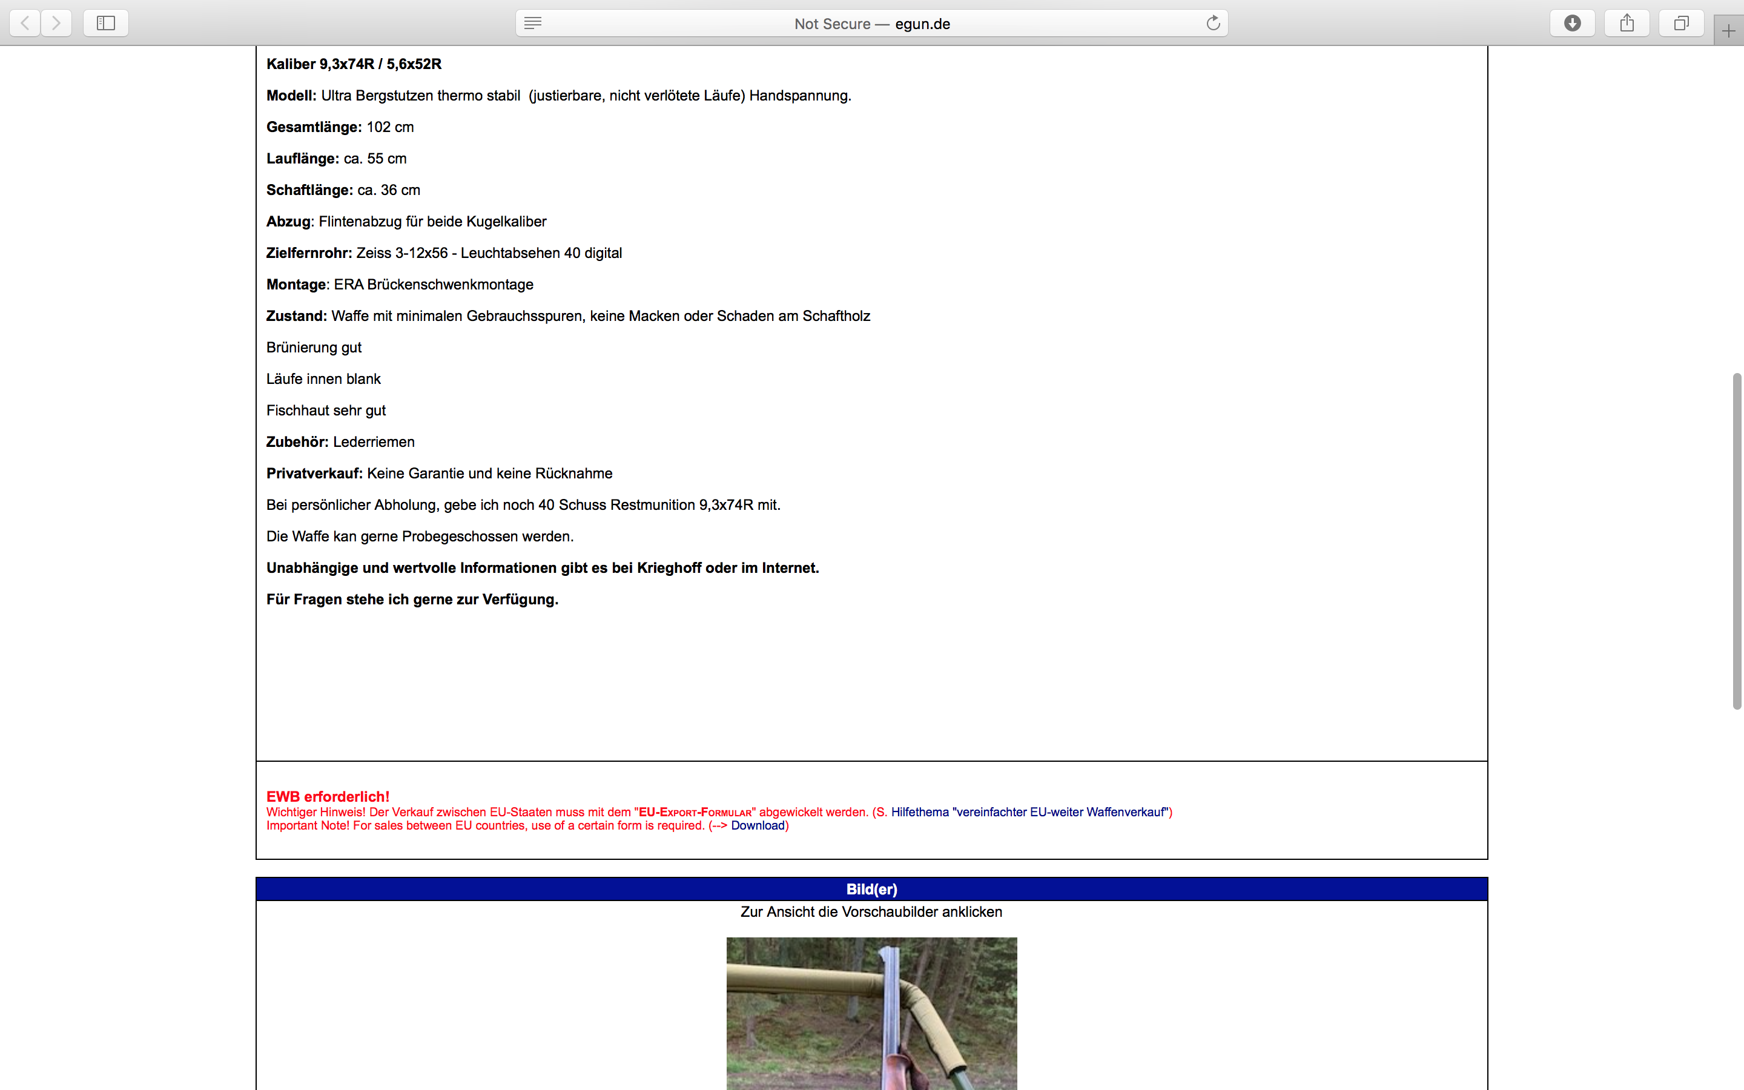Click 'Brünierung gut' text
1744x1090 pixels.
[314, 348]
